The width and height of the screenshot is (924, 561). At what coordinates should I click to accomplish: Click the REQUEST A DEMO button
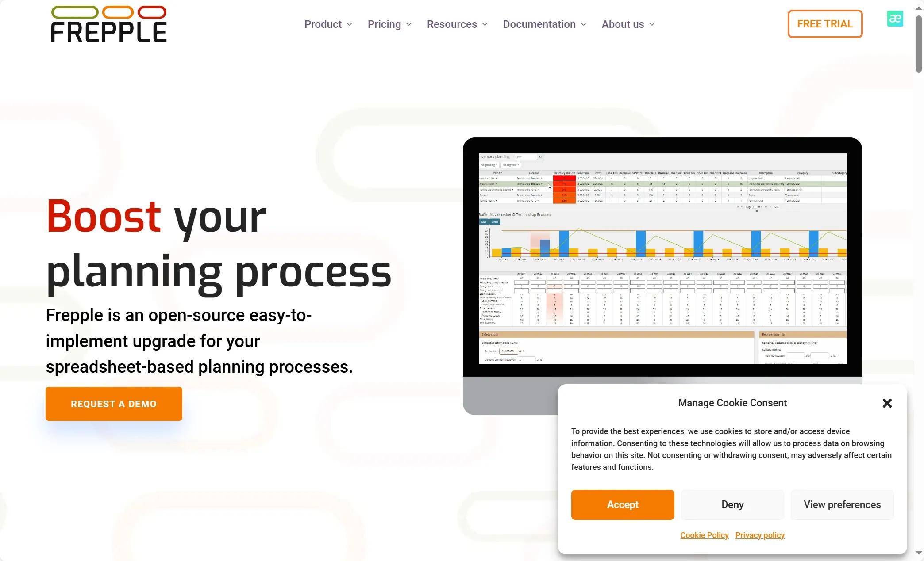click(x=114, y=404)
